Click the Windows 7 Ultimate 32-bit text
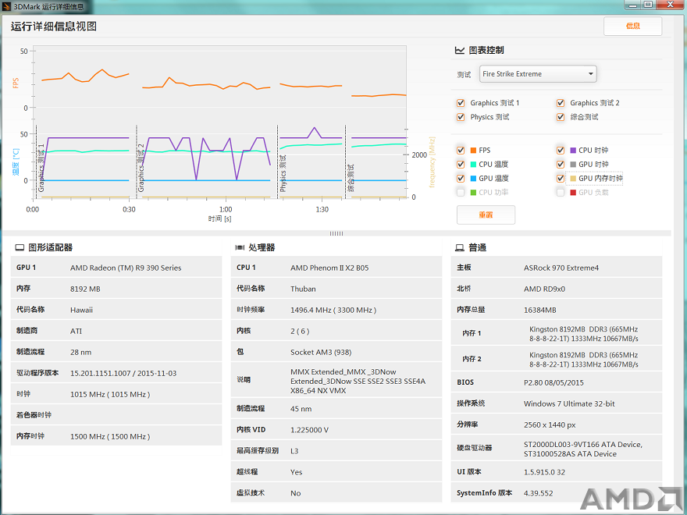 (x=569, y=403)
